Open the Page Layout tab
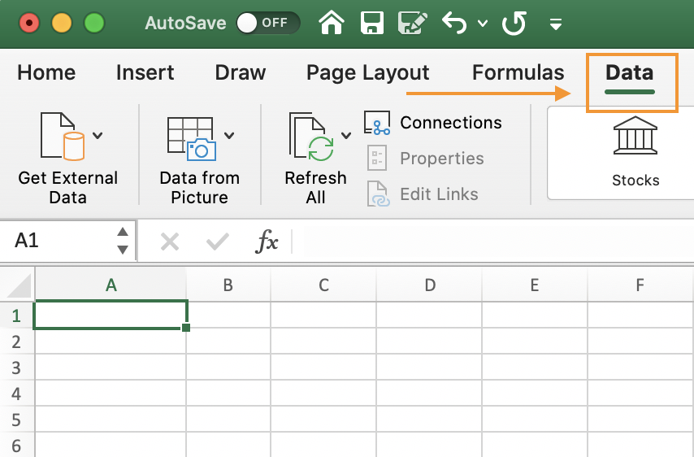The width and height of the screenshot is (694, 457). coord(368,73)
